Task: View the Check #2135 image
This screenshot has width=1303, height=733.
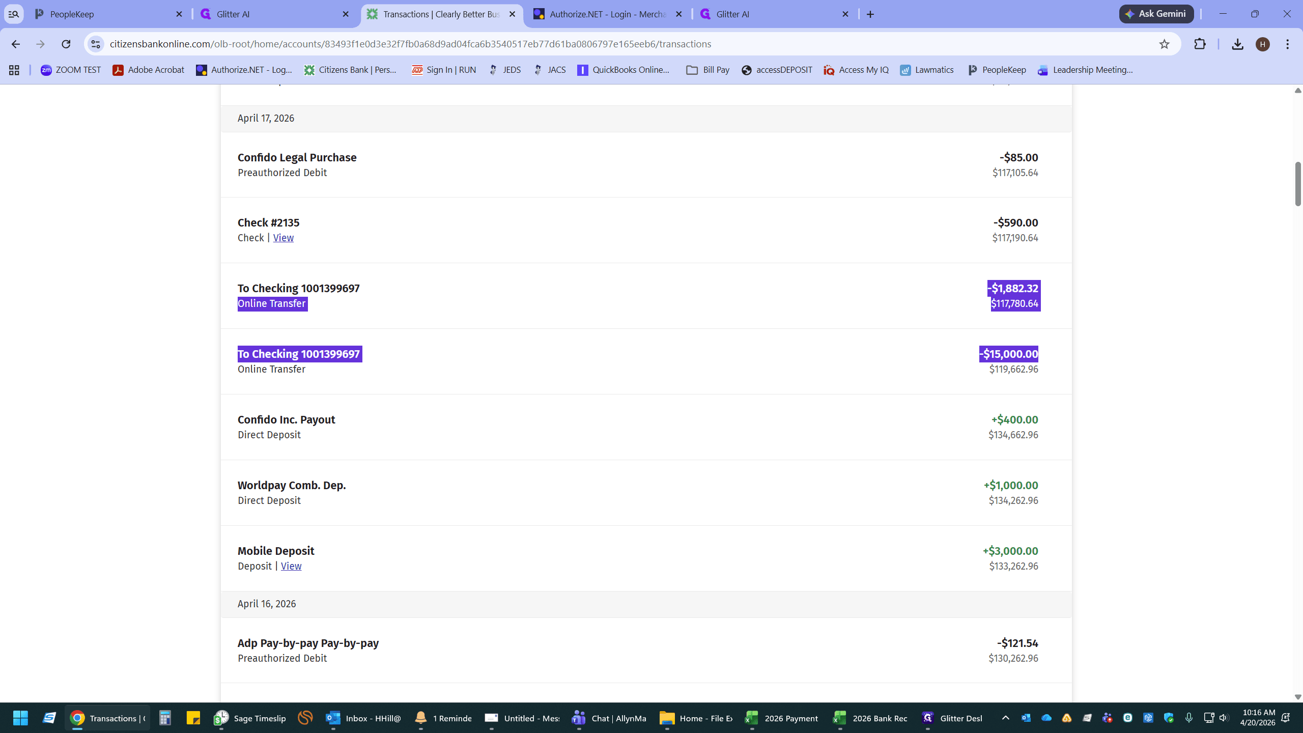Action: (284, 238)
